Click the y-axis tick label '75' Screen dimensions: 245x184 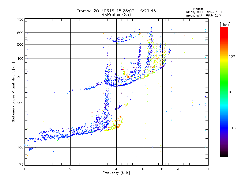click(21, 164)
